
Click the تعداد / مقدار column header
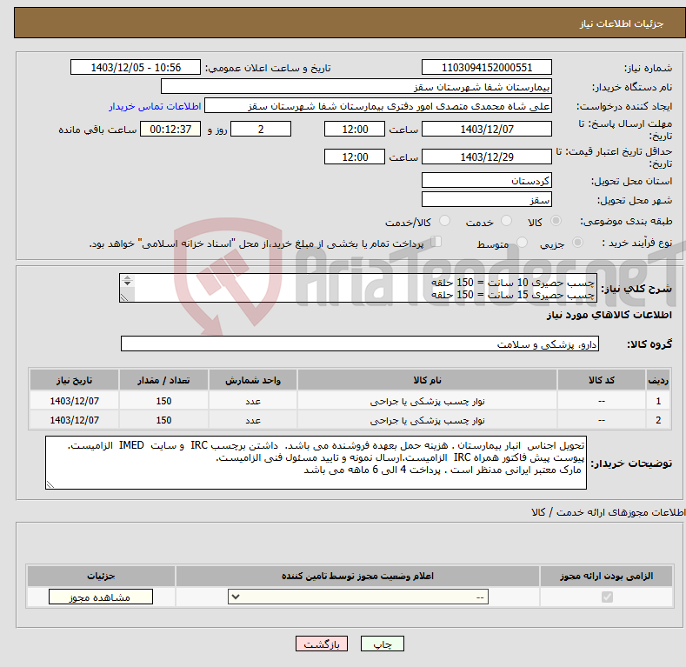tap(163, 380)
